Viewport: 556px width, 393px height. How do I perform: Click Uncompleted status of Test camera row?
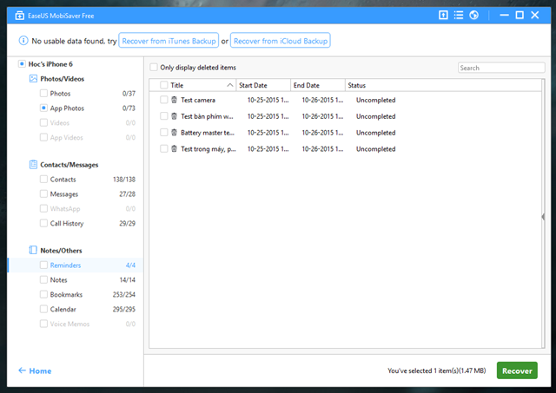pos(375,100)
